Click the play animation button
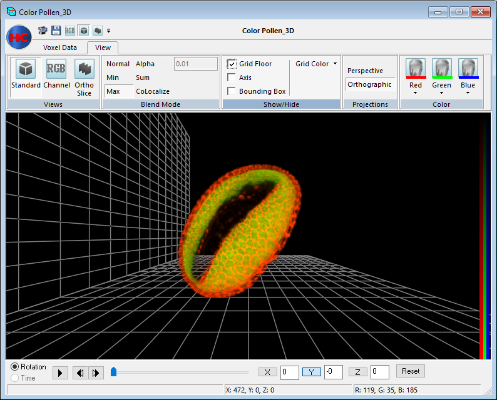This screenshot has width=497, height=400. [x=60, y=372]
